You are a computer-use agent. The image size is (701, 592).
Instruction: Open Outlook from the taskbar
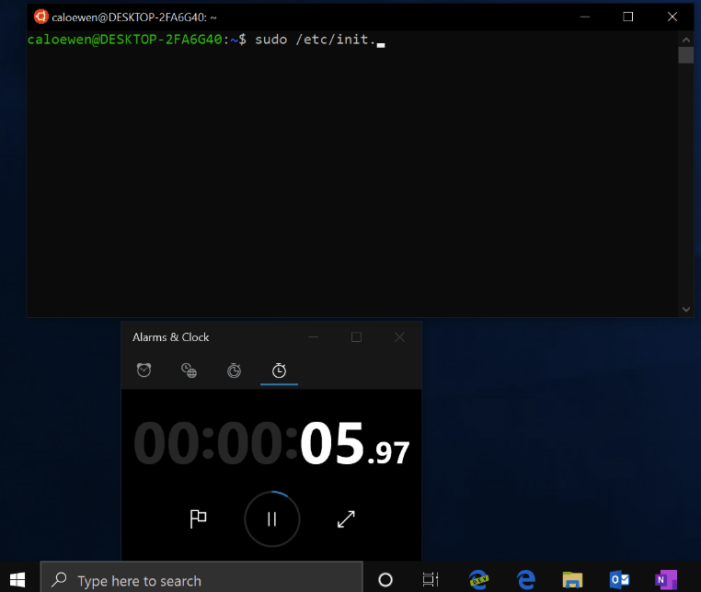pos(619,580)
